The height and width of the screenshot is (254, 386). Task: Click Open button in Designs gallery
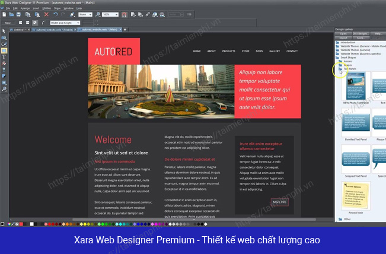343,34
